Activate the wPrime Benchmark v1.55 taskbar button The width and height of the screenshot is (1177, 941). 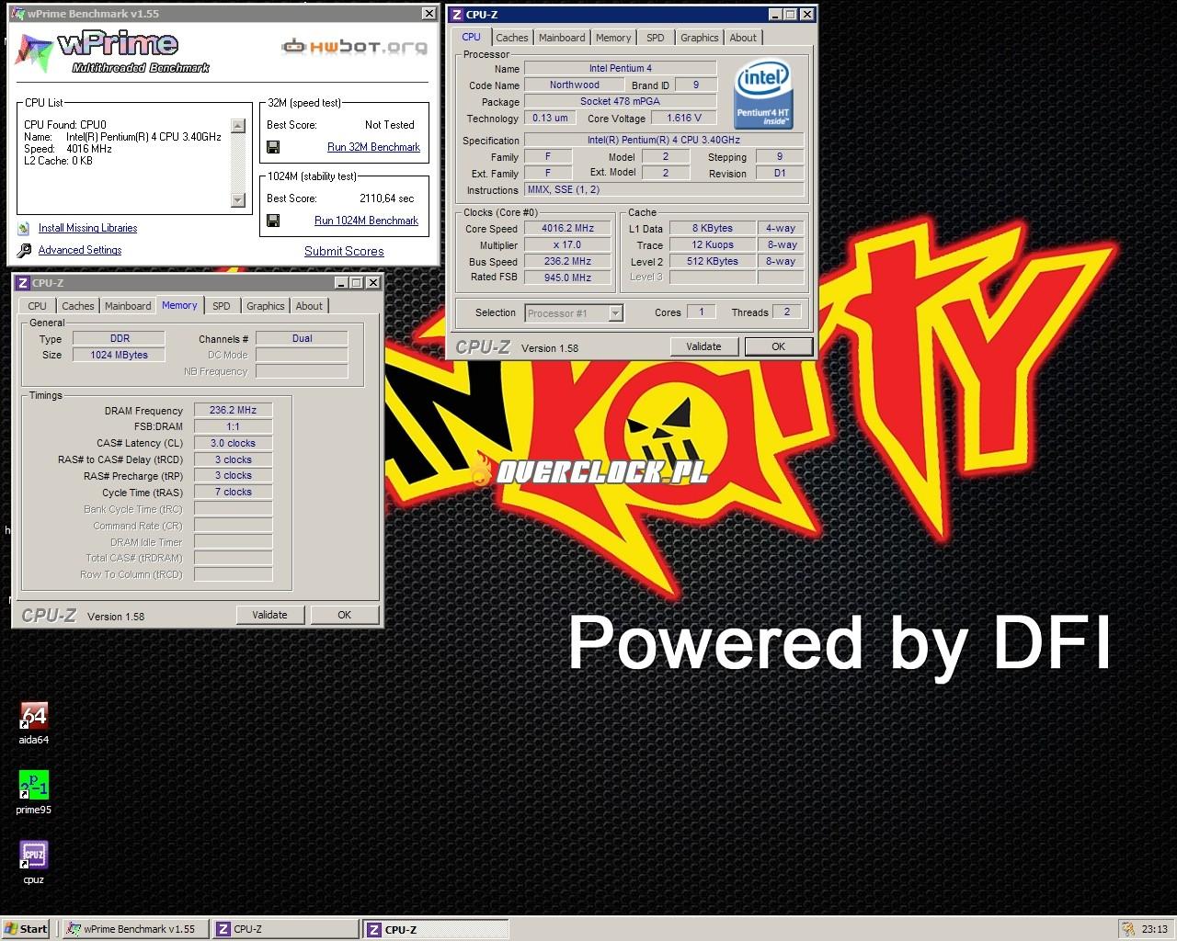click(136, 929)
